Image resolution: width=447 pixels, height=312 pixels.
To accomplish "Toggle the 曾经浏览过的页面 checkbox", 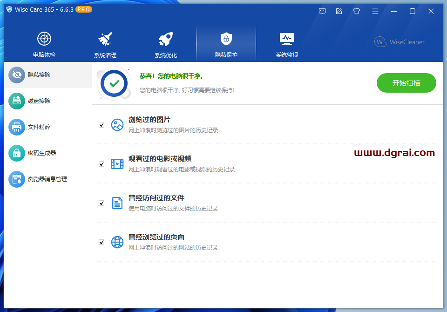I will point(102,242).
